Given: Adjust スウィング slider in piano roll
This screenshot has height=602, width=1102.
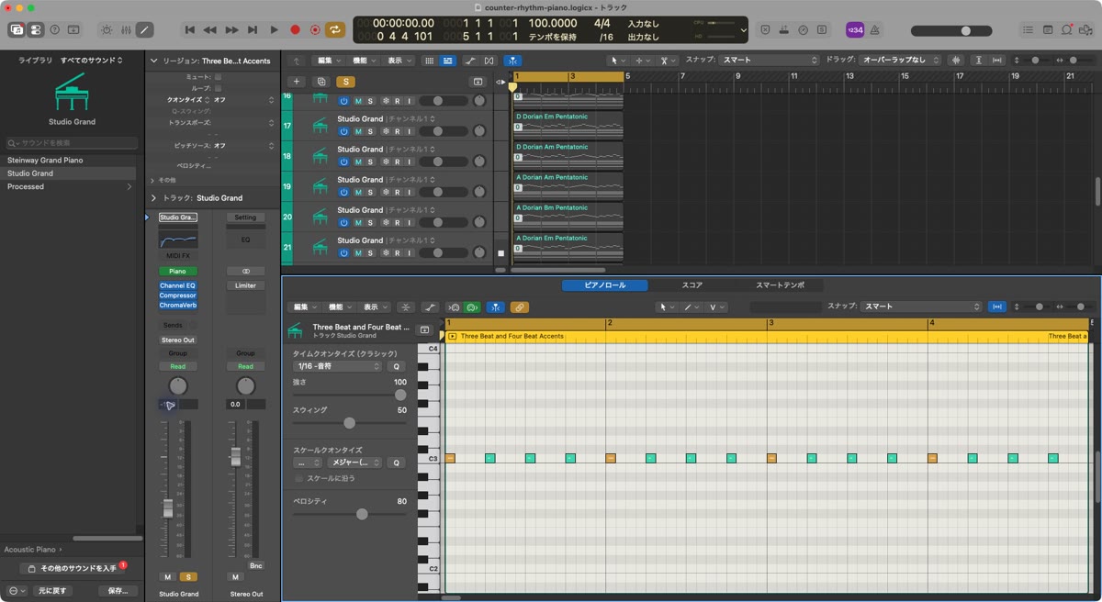Looking at the screenshot, I should tap(349, 423).
